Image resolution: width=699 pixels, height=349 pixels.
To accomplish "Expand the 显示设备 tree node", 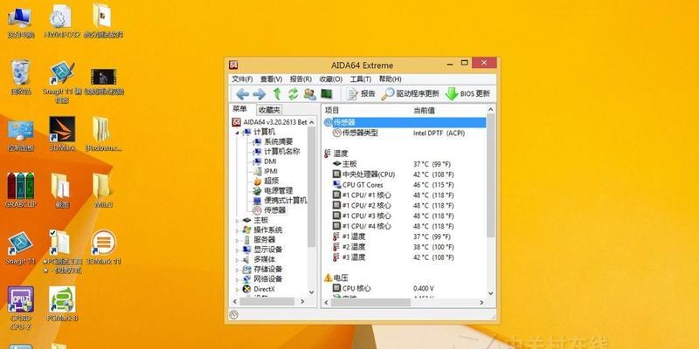I will coord(237,250).
